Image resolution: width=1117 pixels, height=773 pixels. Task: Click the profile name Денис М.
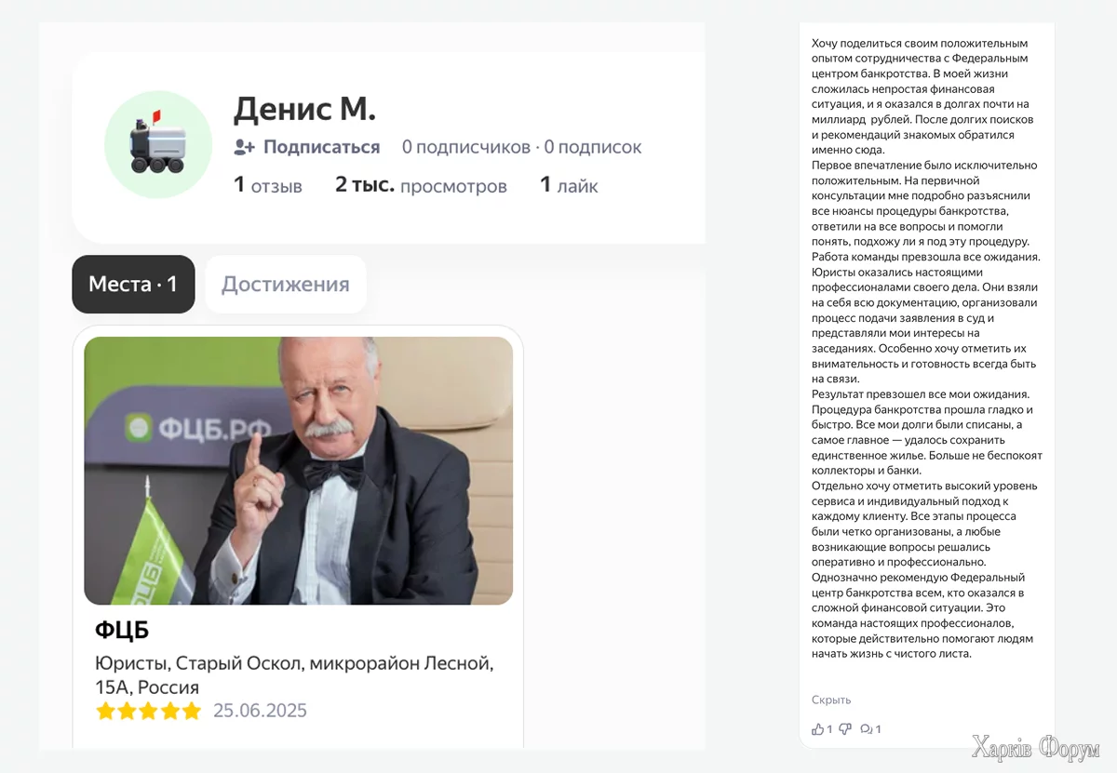pyautogui.click(x=304, y=109)
